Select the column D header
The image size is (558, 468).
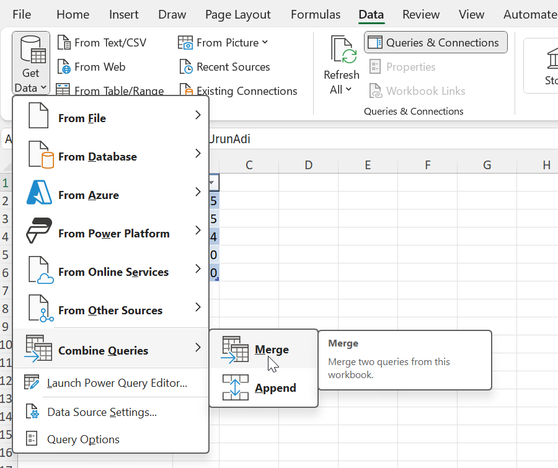tap(308, 165)
